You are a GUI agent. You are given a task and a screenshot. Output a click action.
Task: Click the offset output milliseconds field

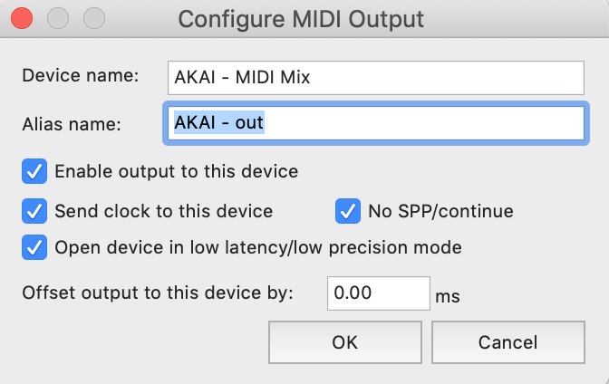tap(378, 293)
